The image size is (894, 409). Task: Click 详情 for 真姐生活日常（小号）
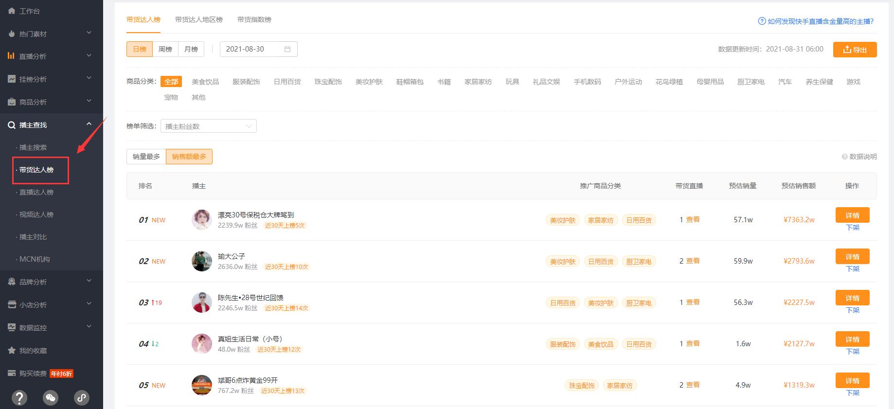point(852,339)
